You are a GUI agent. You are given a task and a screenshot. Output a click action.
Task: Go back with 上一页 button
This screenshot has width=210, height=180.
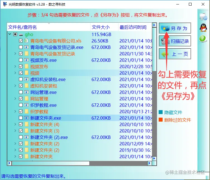click(175, 54)
